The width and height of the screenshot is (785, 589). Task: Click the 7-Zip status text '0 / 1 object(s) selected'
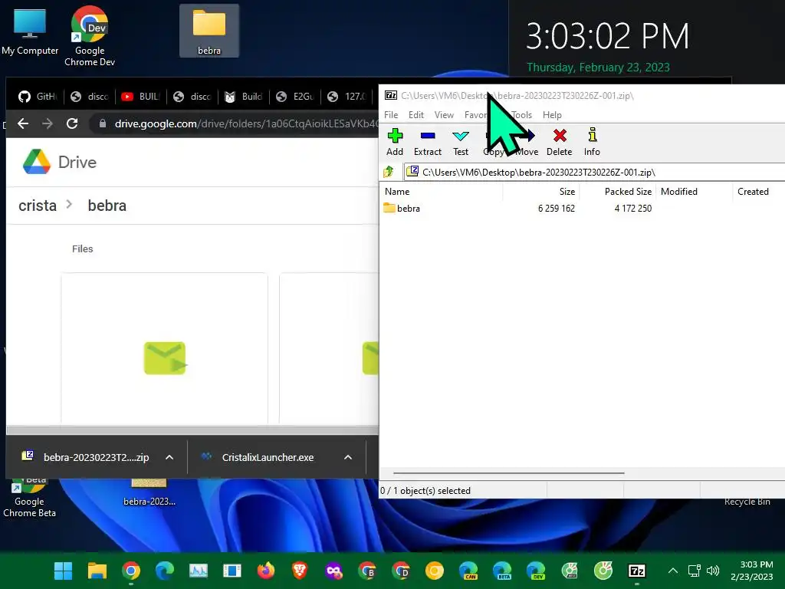425,490
